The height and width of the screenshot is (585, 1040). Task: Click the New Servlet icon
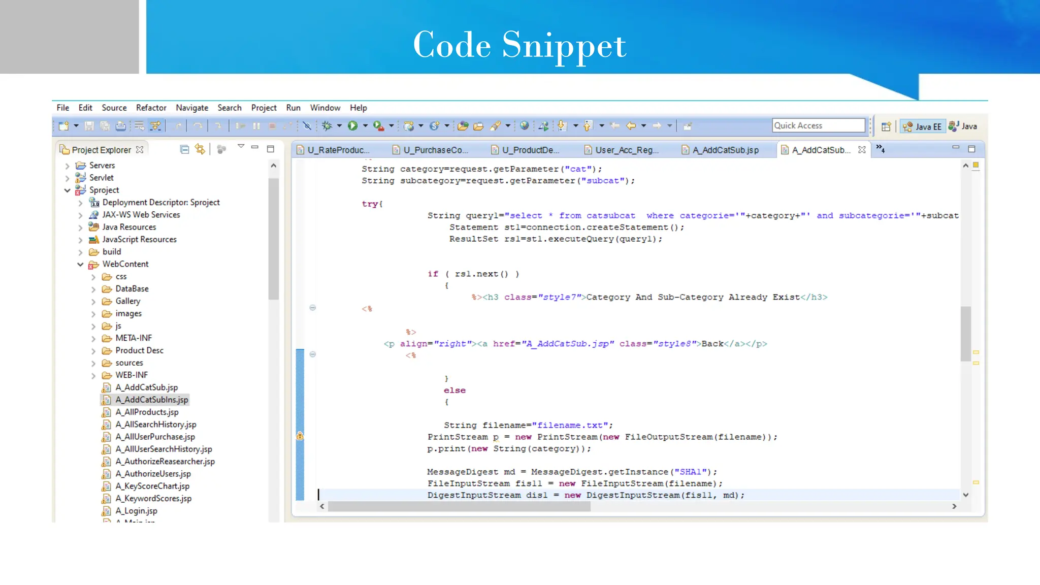pyautogui.click(x=434, y=126)
